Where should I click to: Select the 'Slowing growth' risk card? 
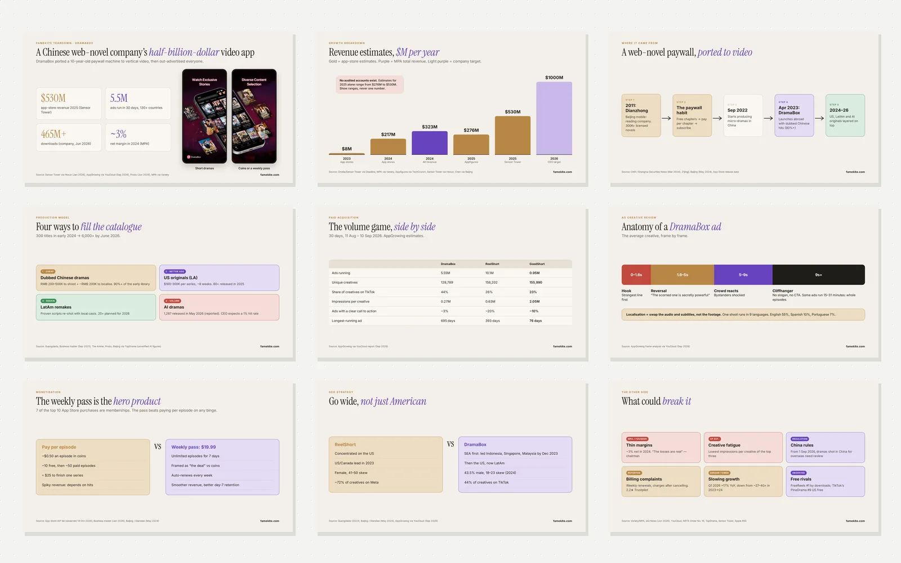click(743, 481)
